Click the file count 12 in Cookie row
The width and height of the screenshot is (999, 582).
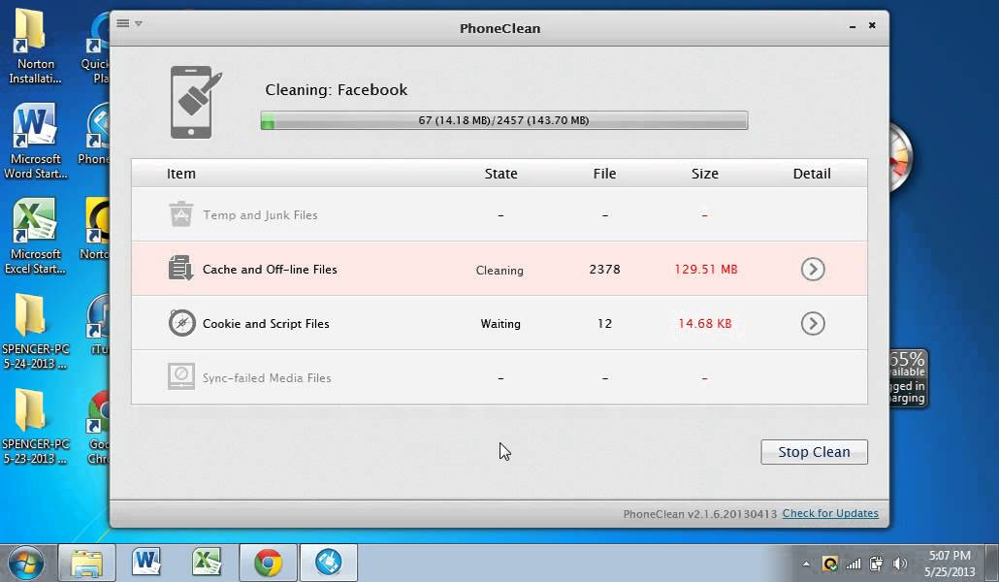pyautogui.click(x=604, y=323)
